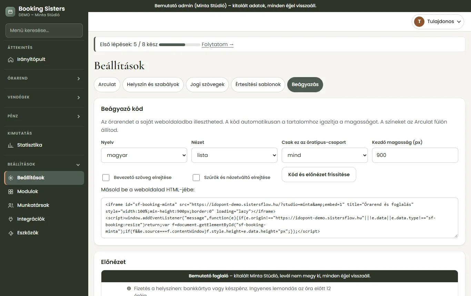The image size is (471, 296).
Task: Follow the Folytatom link
Action: pyautogui.click(x=218, y=44)
